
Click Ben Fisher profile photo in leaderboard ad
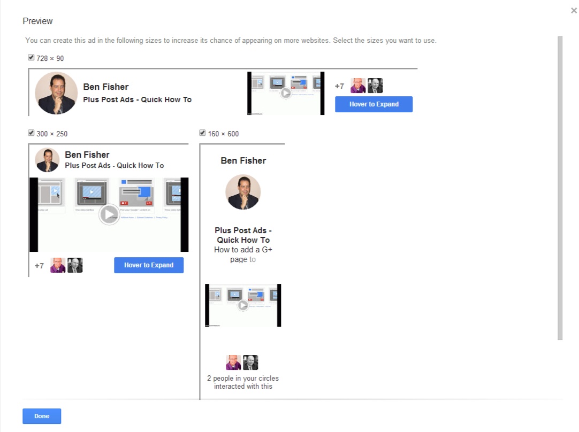56,93
